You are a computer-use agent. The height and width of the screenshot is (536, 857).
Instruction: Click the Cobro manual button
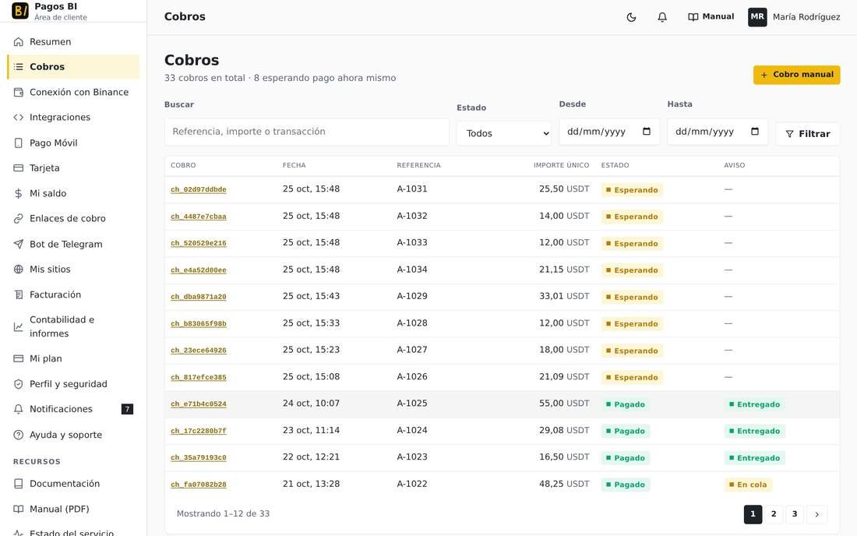(796, 75)
